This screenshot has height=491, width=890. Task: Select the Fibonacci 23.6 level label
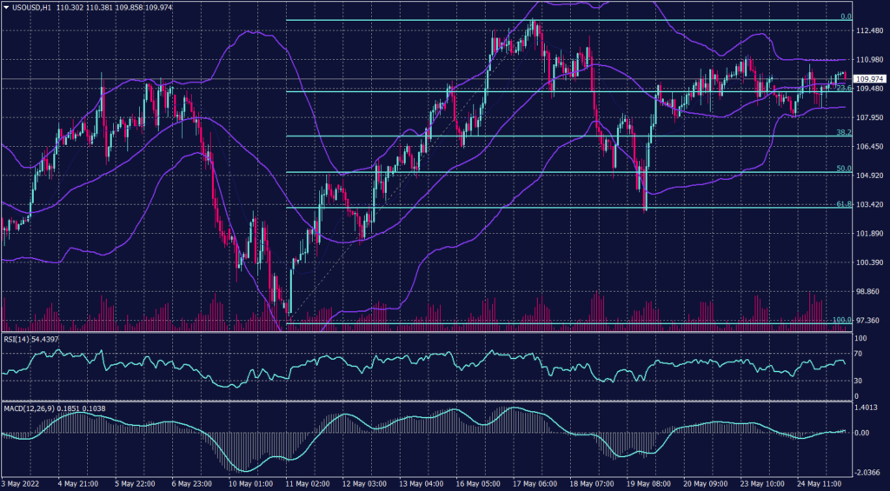tap(840, 88)
